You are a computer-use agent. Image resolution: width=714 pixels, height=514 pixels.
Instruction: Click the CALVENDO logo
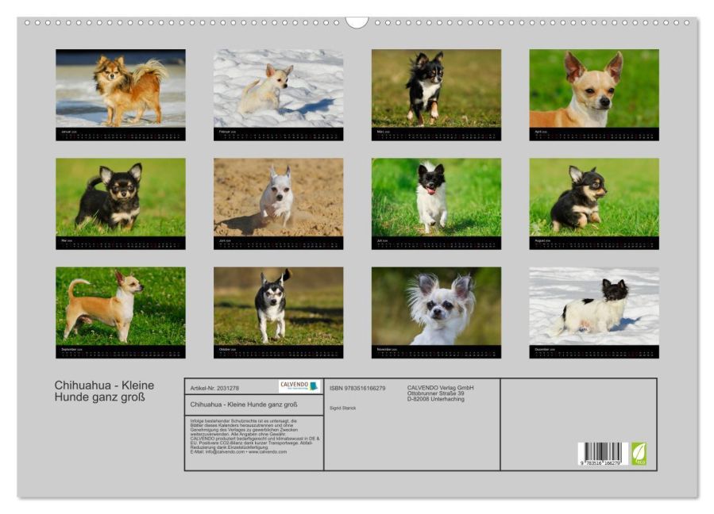pyautogui.click(x=299, y=386)
